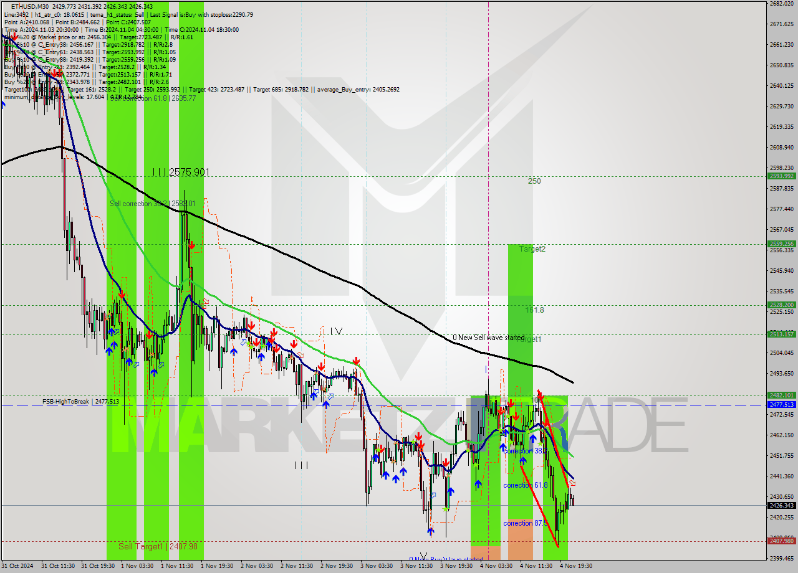Select the 'I V' wave label
This screenshot has height=573, width=798.
click(336, 331)
